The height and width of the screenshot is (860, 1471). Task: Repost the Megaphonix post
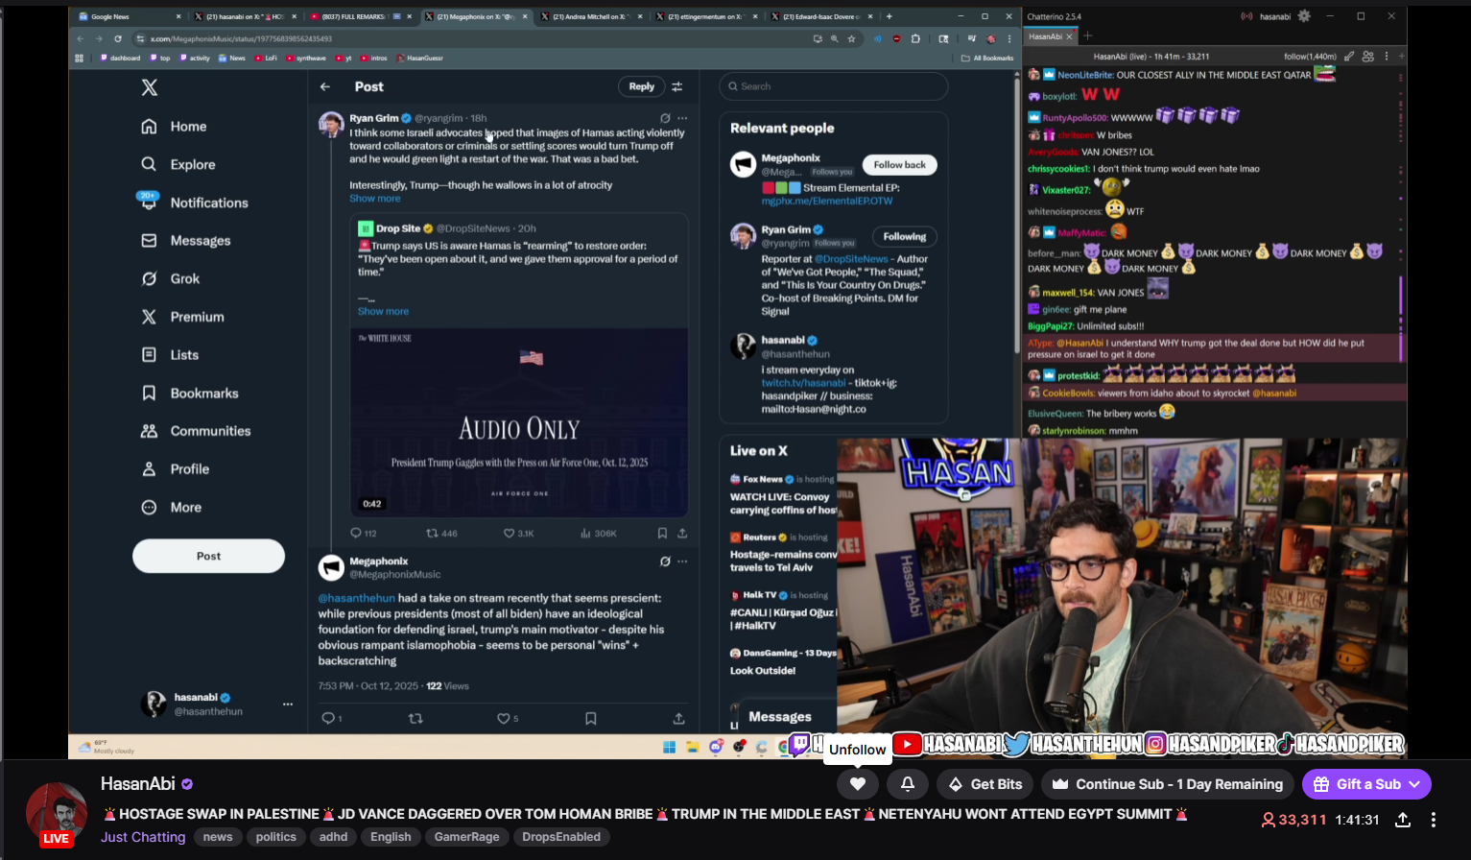[415, 718]
